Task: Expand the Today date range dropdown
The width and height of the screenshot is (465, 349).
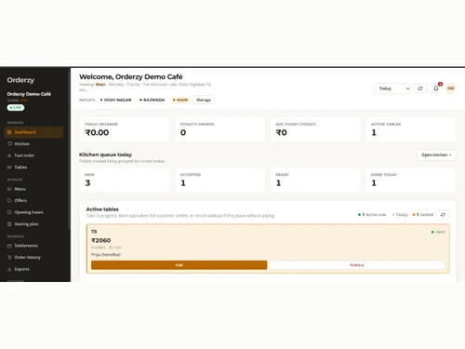Action: pos(392,88)
